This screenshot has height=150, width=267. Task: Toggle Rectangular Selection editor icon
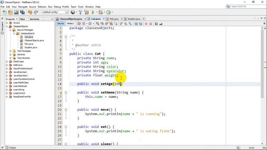[x=116, y=24]
